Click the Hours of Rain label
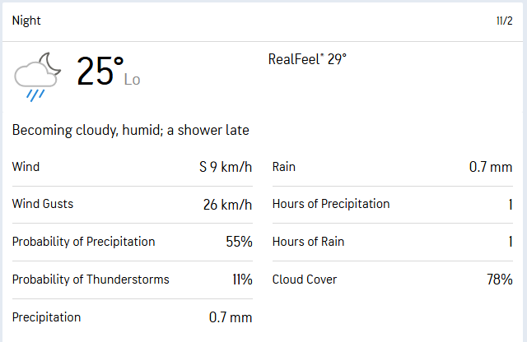The width and height of the screenshot is (527, 342). [308, 242]
